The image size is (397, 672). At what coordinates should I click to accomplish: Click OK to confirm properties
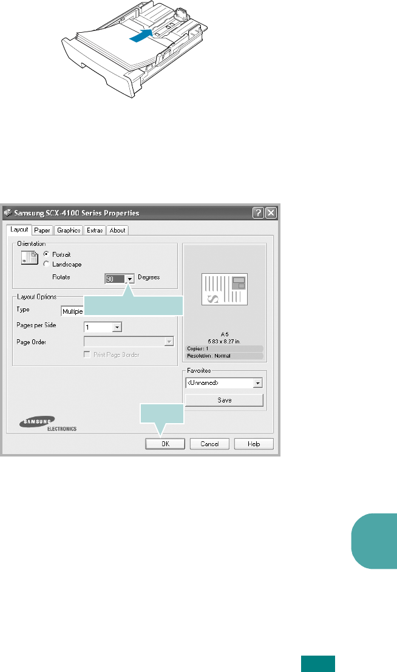point(165,444)
